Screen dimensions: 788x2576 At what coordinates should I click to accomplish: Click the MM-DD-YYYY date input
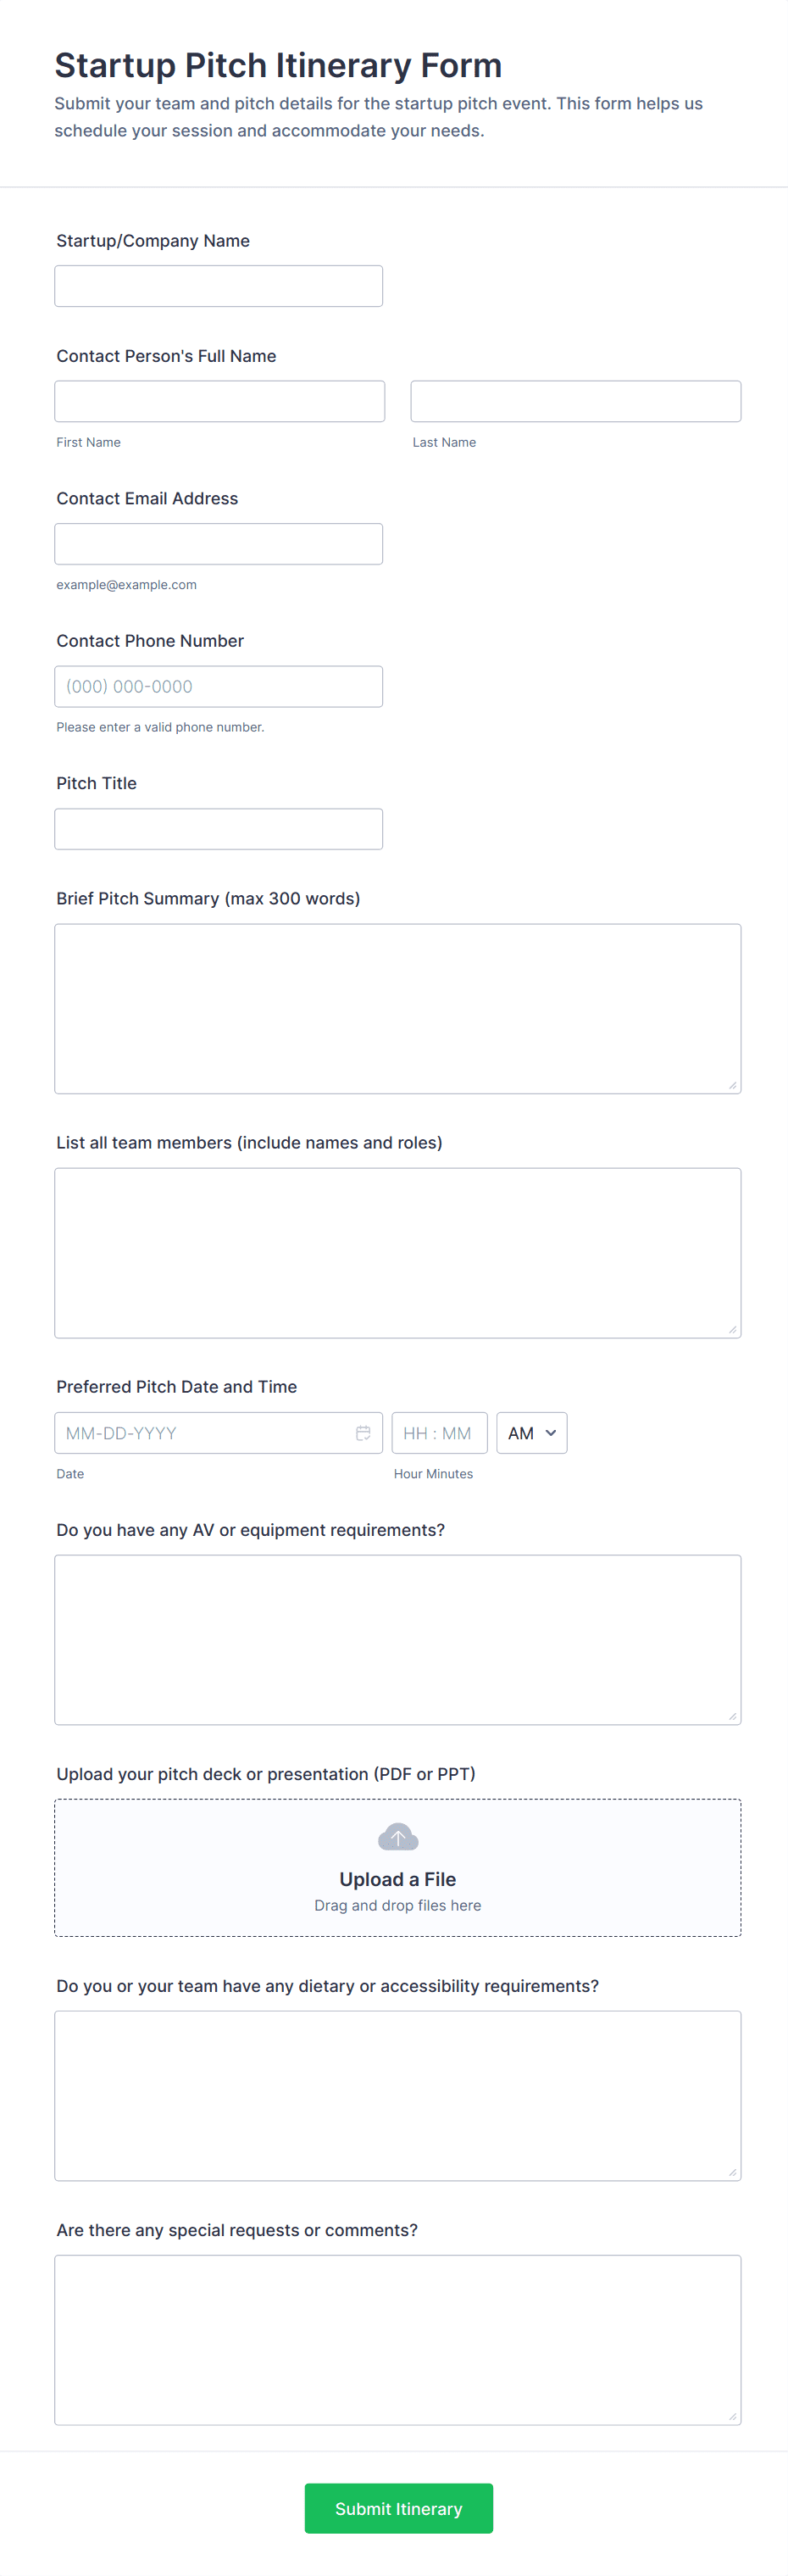[200, 1432]
